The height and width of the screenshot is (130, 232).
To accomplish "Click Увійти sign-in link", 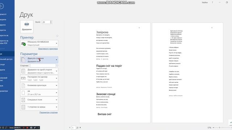I will click(205, 3).
